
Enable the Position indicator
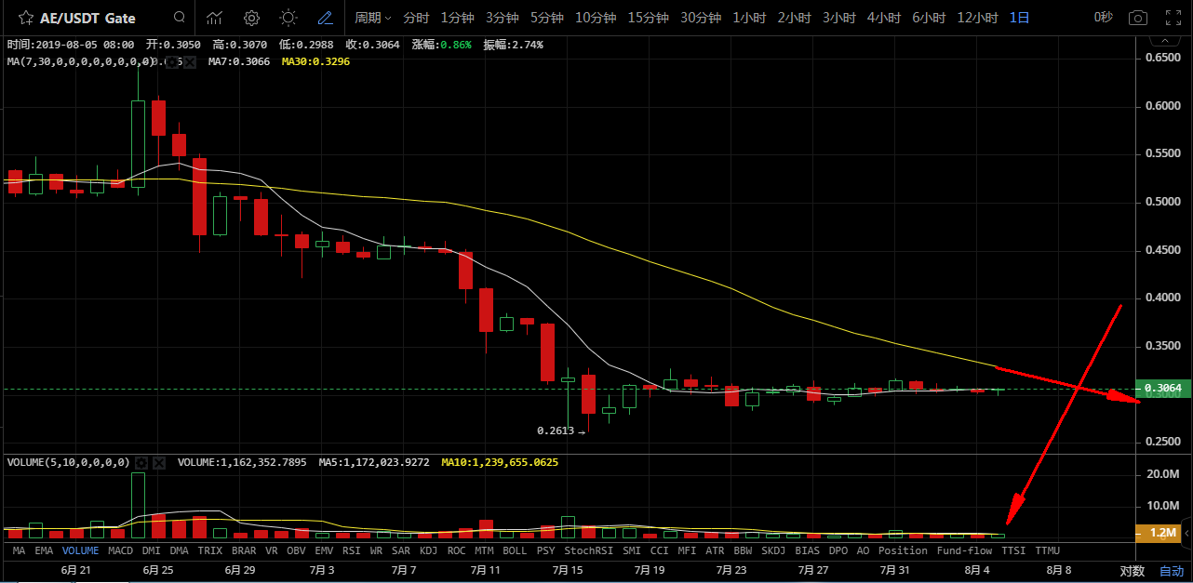[x=903, y=550]
